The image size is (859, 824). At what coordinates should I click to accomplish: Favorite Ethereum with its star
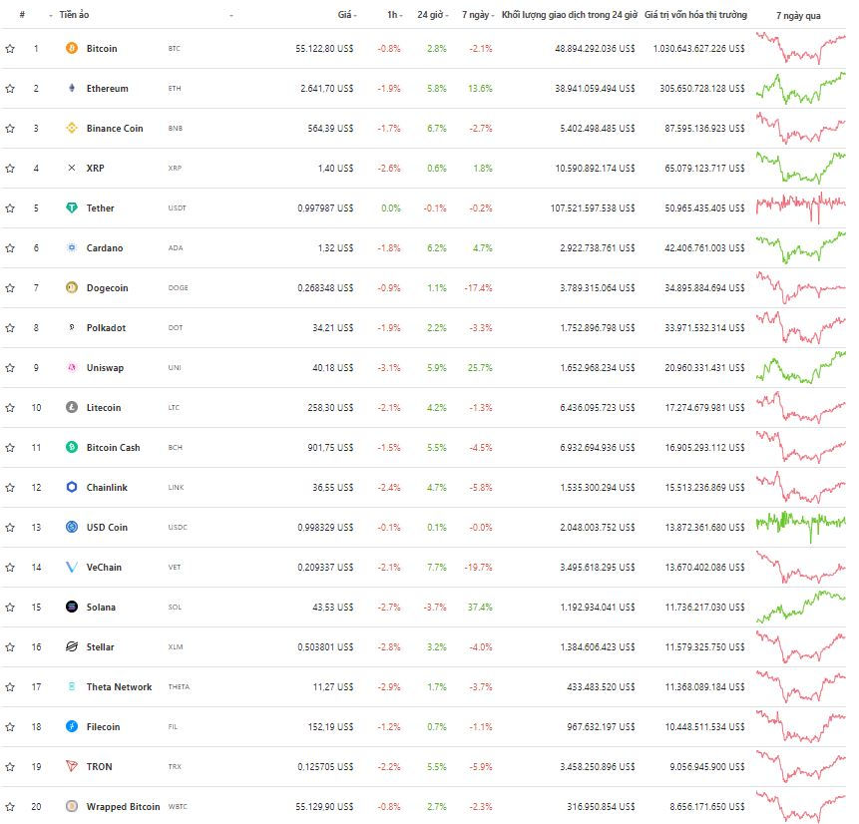pos(10,89)
